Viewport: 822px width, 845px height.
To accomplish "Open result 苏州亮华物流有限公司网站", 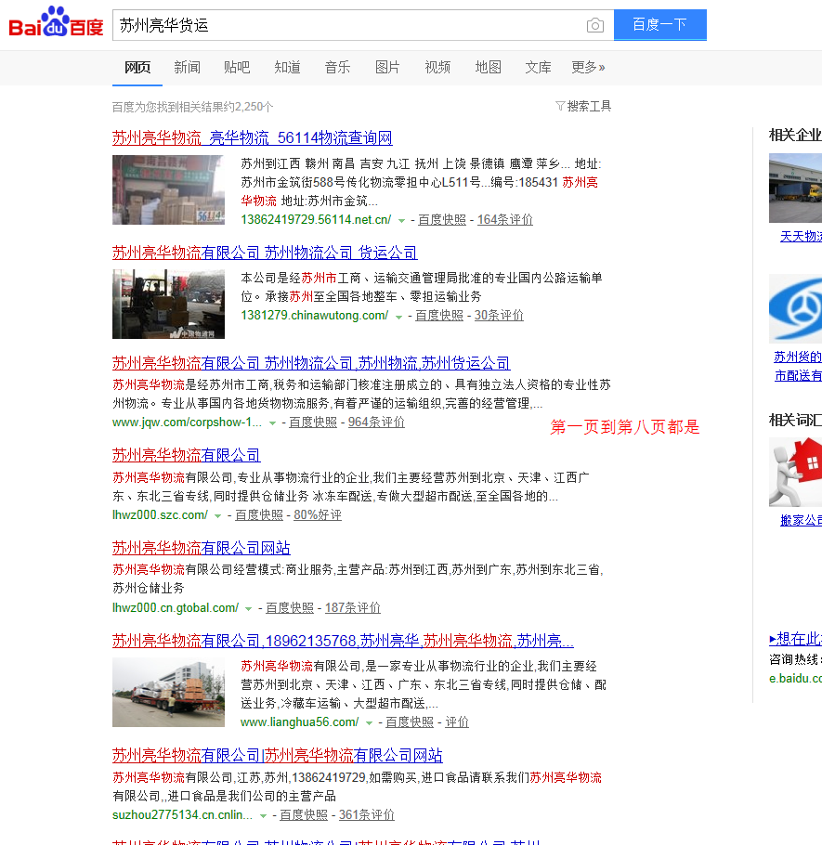I will (201, 548).
